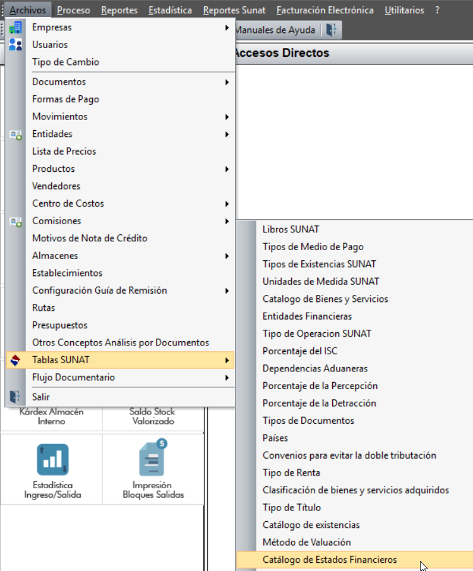Select Otros Conceptos Análisis por Documentos
The height and width of the screenshot is (571, 473).
pyautogui.click(x=120, y=343)
